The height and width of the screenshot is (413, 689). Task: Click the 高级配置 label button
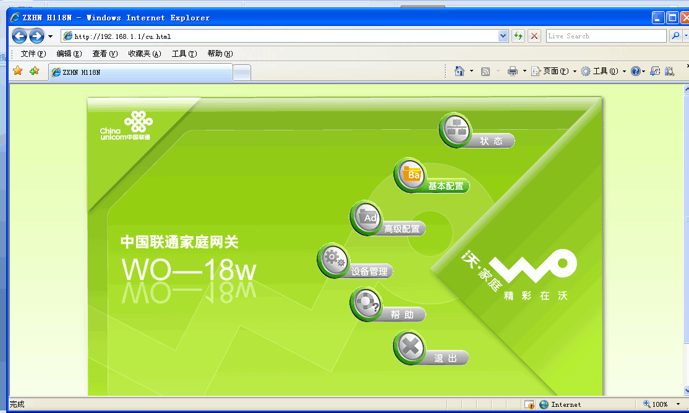(x=402, y=229)
